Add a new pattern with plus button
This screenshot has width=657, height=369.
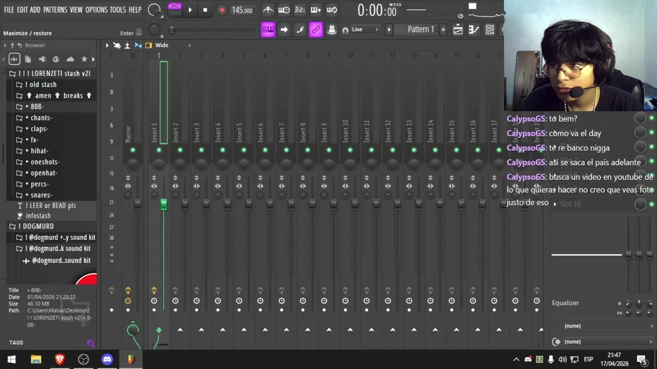click(443, 30)
